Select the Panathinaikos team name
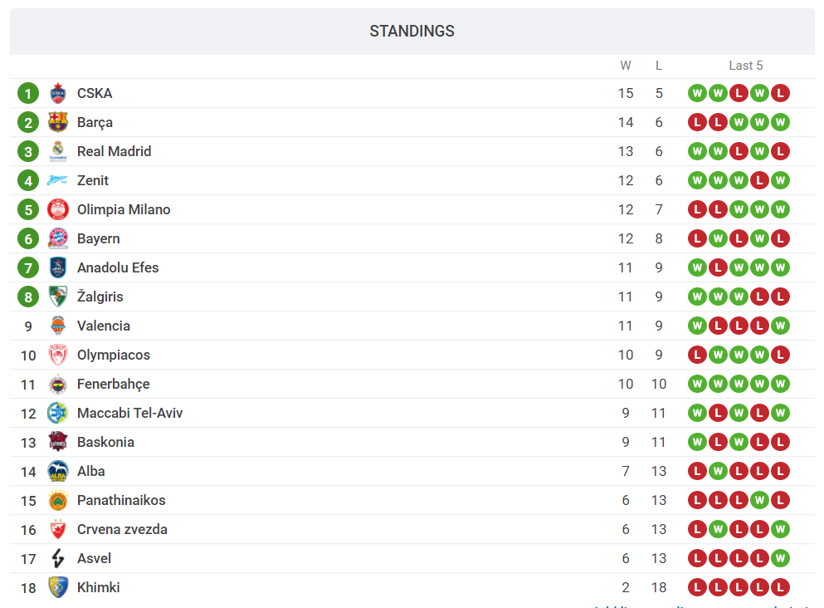The height and width of the screenshot is (608, 824). (121, 500)
